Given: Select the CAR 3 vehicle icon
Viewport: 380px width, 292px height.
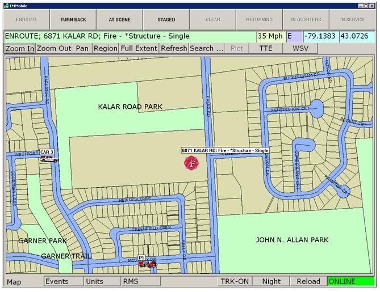Looking at the screenshot, I should 49,159.
